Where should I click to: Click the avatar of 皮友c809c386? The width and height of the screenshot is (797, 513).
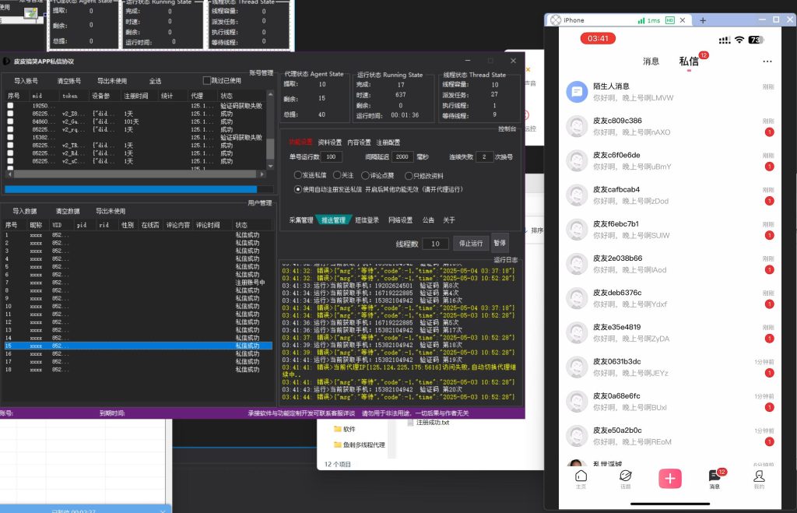point(577,126)
